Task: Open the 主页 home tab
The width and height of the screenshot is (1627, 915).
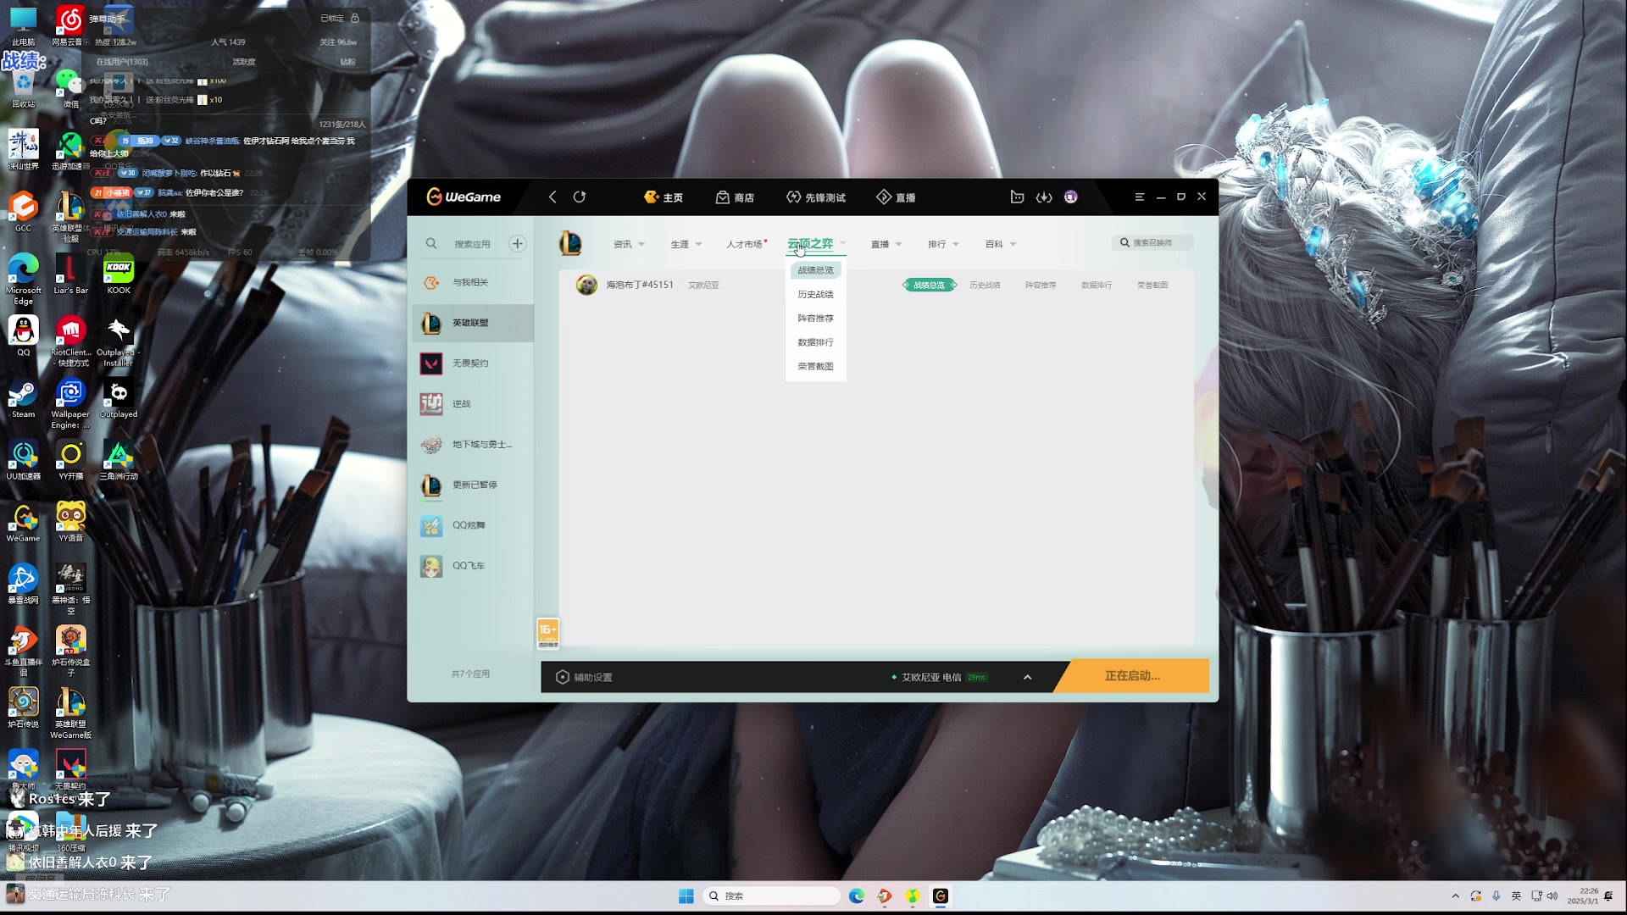Action: click(664, 197)
